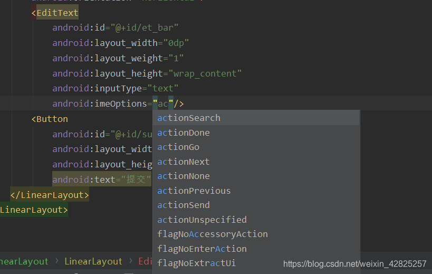432x274 pixels.
Task: Click the layout_width "0dp" value
Action: [x=176, y=43]
